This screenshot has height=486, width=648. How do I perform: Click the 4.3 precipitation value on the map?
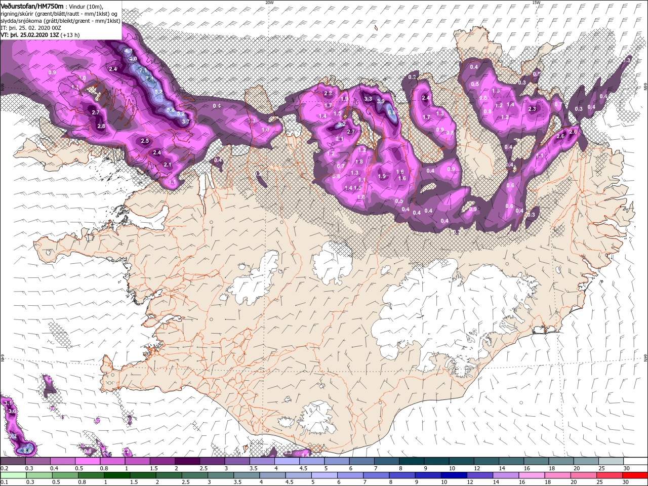click(x=129, y=51)
